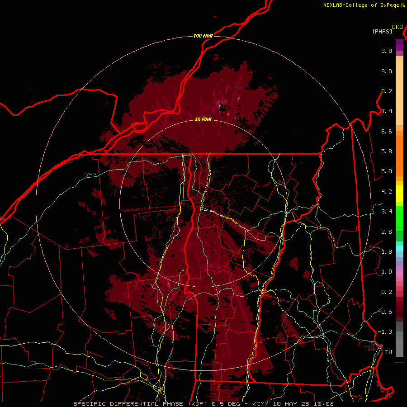
Task: Click the 9.0 value on the color scale
Action: point(387,71)
